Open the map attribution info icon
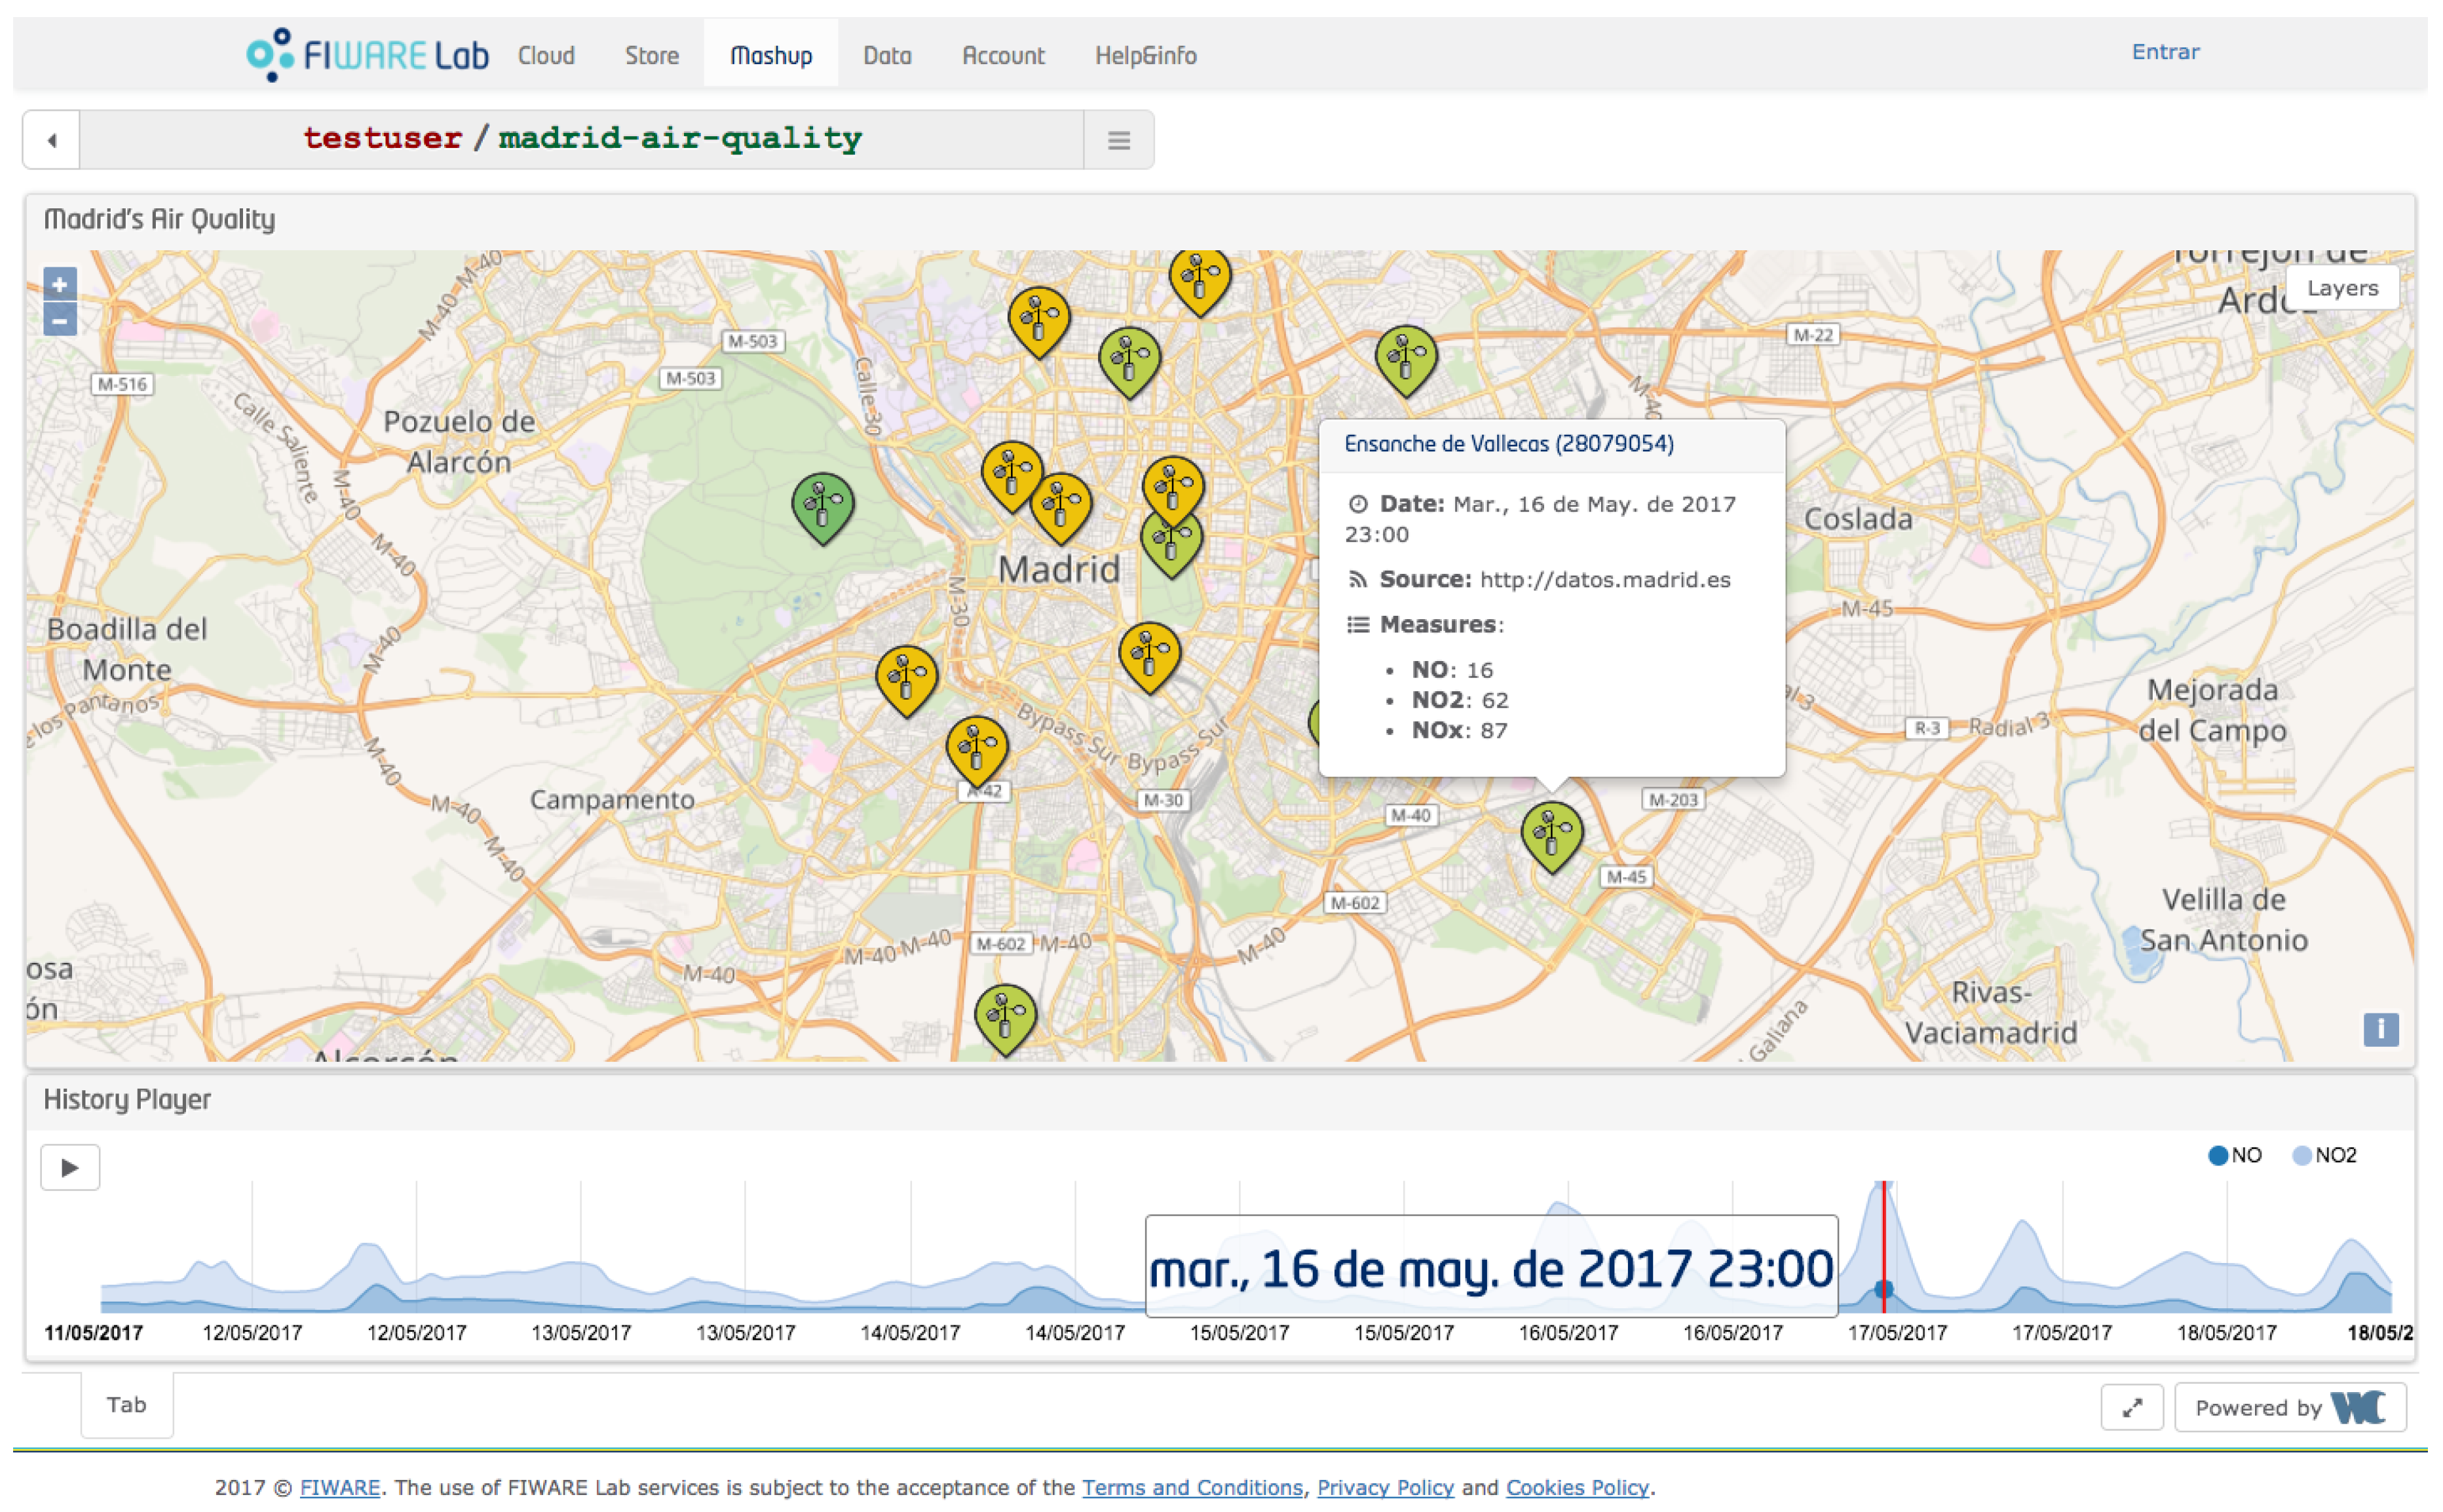Screen dimensions: 2443x1512 2380,1029
